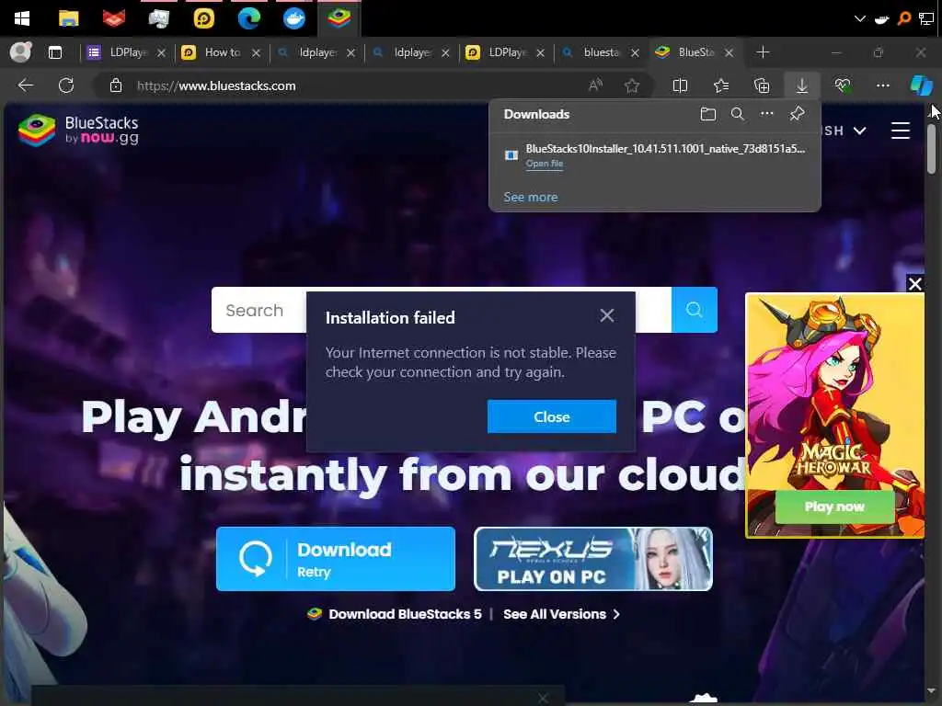Viewport: 942px width, 706px height.
Task: Close the How to tab
Action: tap(256, 52)
